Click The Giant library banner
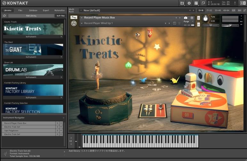 [x=33, y=50]
